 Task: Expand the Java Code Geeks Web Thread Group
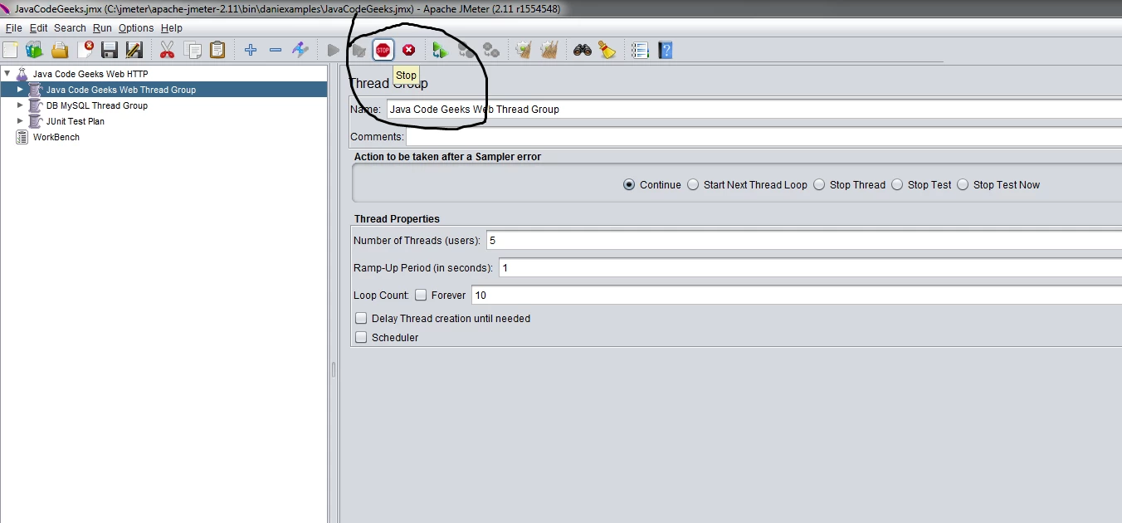(21, 90)
